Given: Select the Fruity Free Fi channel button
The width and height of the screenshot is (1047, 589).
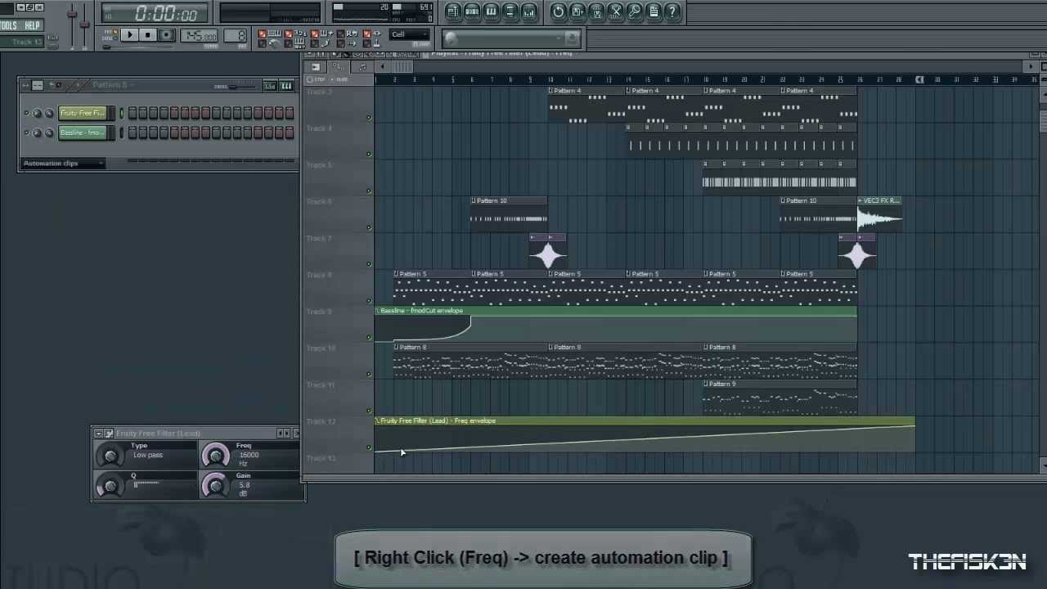Looking at the screenshot, I should (83, 114).
